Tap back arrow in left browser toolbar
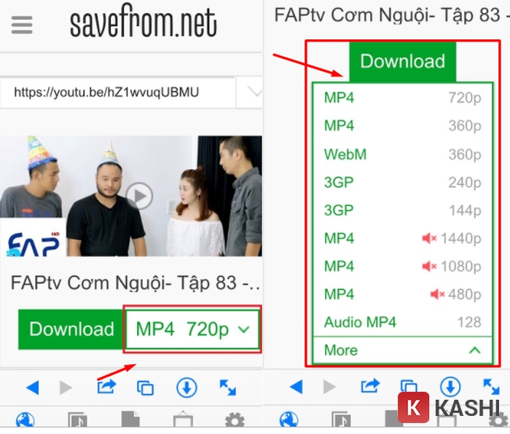This screenshot has width=510, height=434. (33, 387)
